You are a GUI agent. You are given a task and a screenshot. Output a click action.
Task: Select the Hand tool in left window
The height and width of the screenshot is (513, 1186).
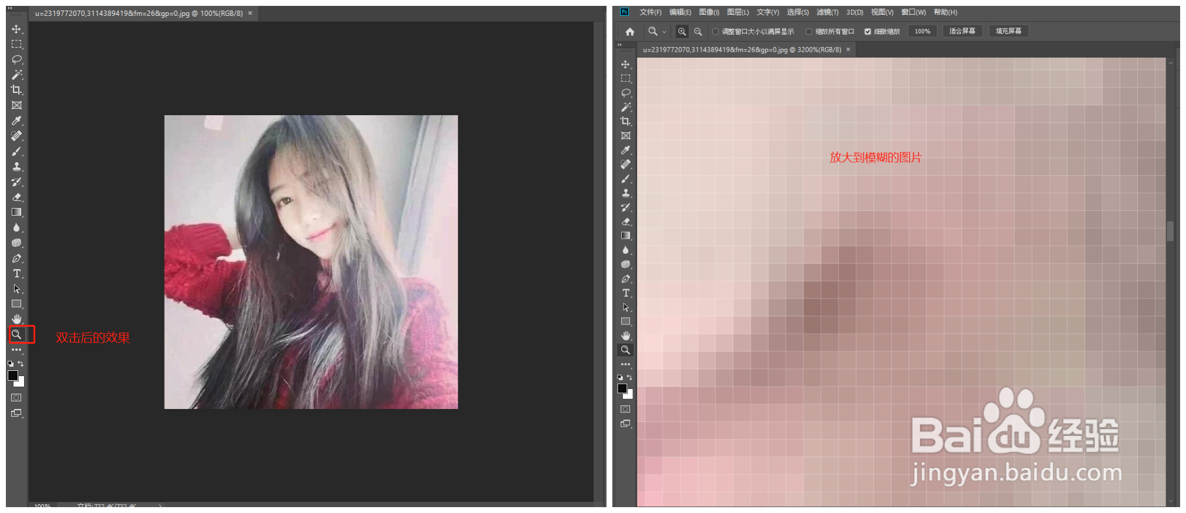pyautogui.click(x=16, y=319)
